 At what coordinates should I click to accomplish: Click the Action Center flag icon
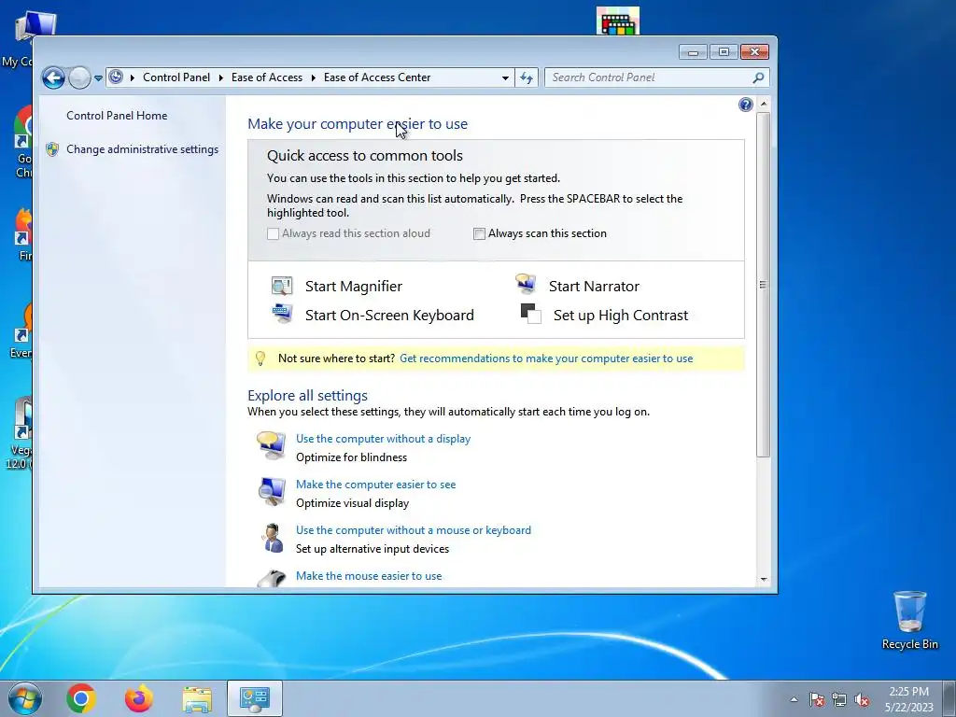(x=816, y=699)
